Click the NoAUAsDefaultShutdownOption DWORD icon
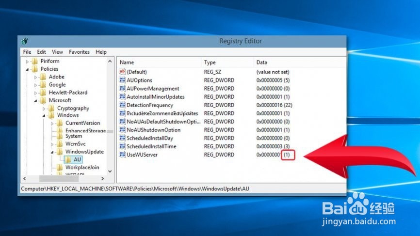Image resolution: width=420 pixels, height=236 pixels. point(122,121)
